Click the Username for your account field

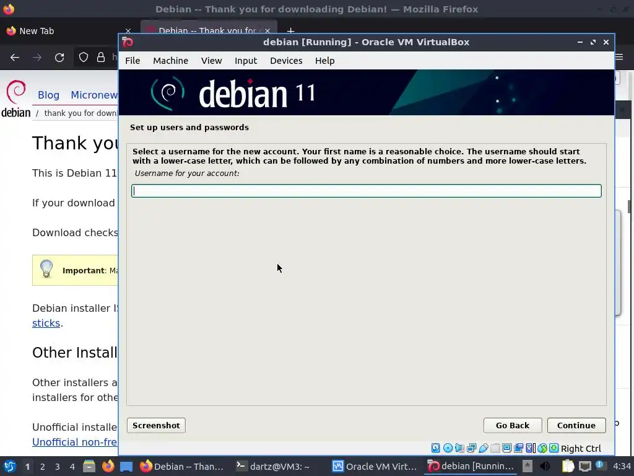point(367,191)
